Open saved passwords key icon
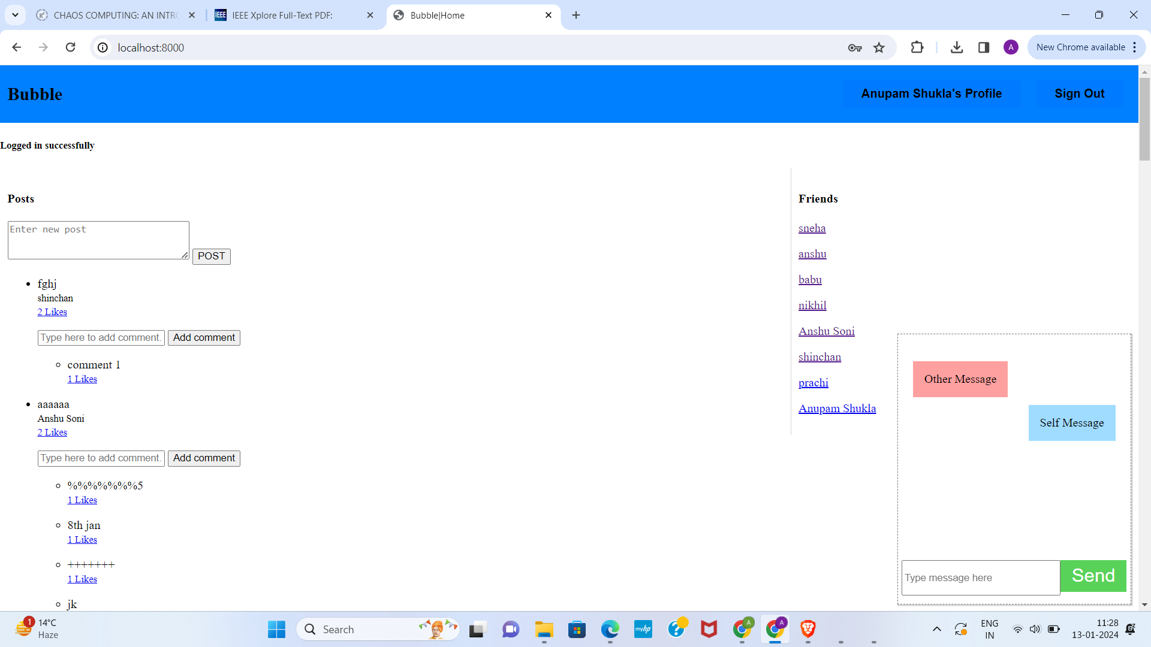This screenshot has width=1151, height=647. [x=855, y=47]
